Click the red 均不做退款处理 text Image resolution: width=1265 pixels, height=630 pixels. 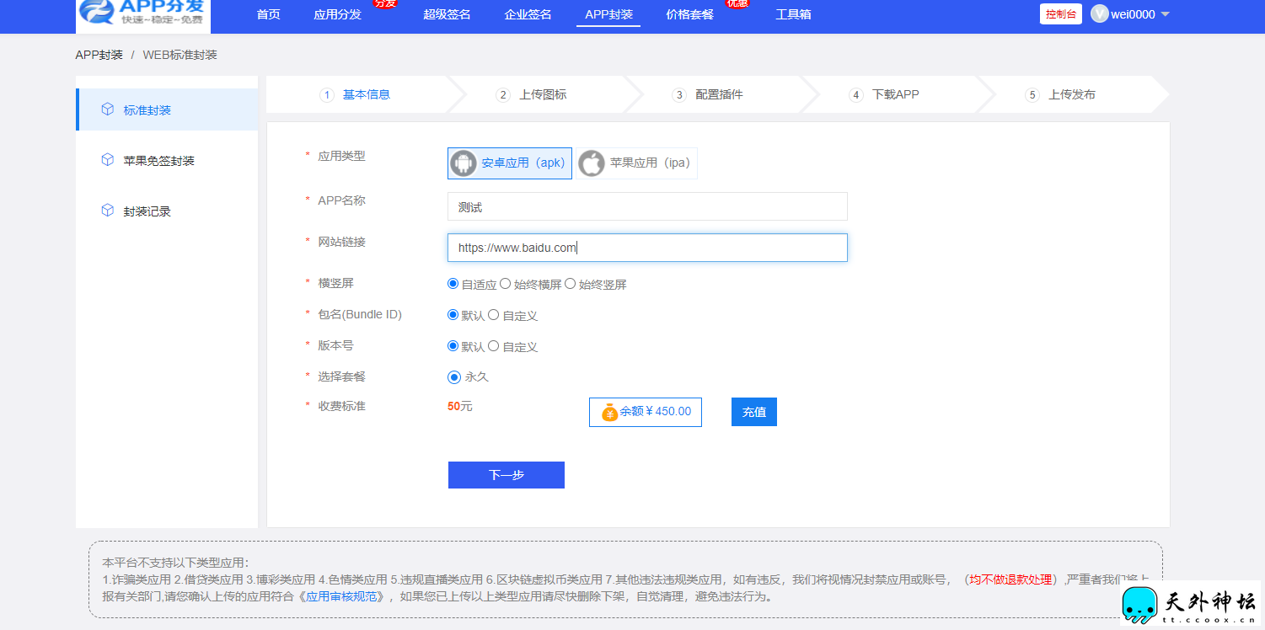[1010, 579]
